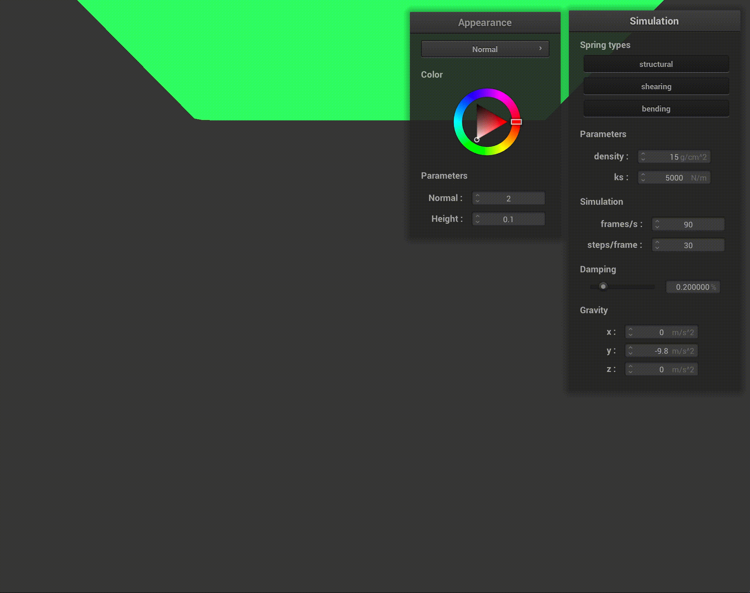Click the 'density :' label
This screenshot has width=750, height=593.
click(611, 156)
